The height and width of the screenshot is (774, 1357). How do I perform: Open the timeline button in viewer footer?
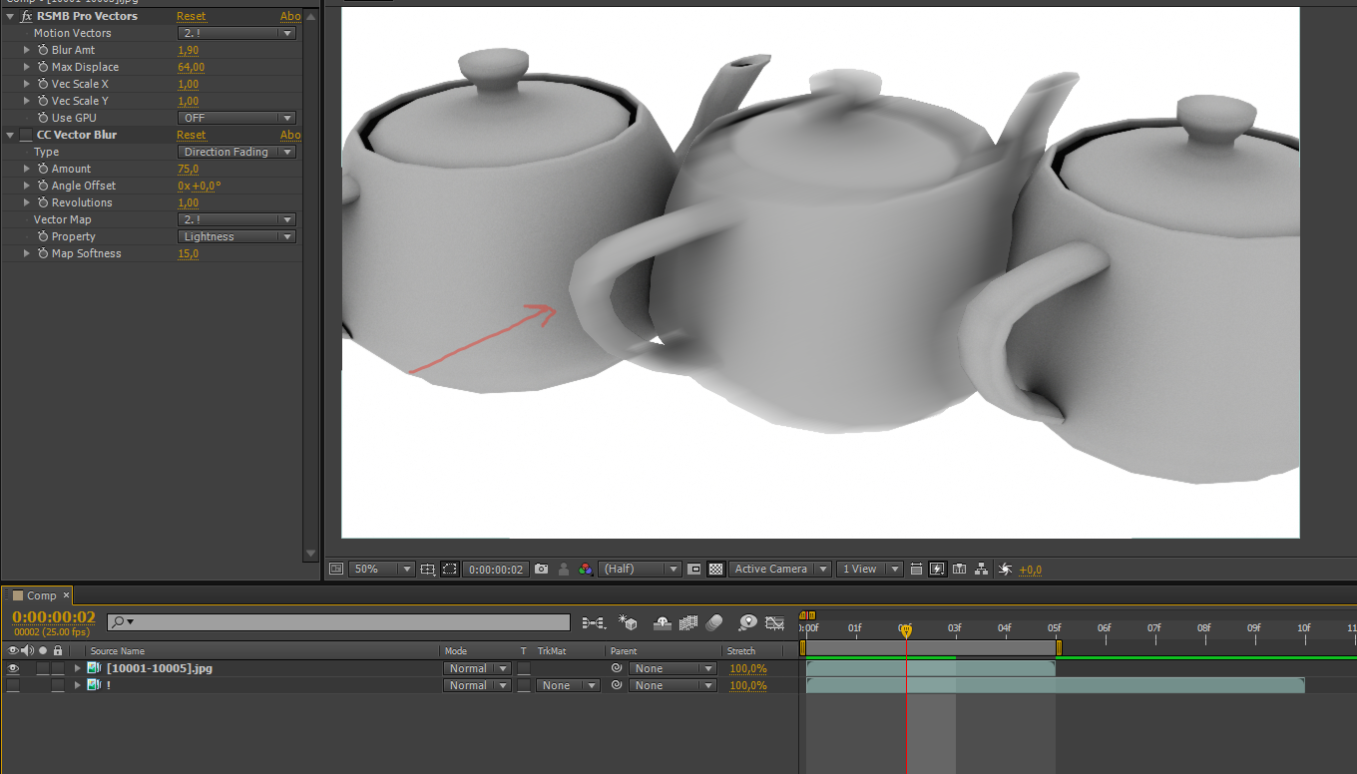point(959,569)
